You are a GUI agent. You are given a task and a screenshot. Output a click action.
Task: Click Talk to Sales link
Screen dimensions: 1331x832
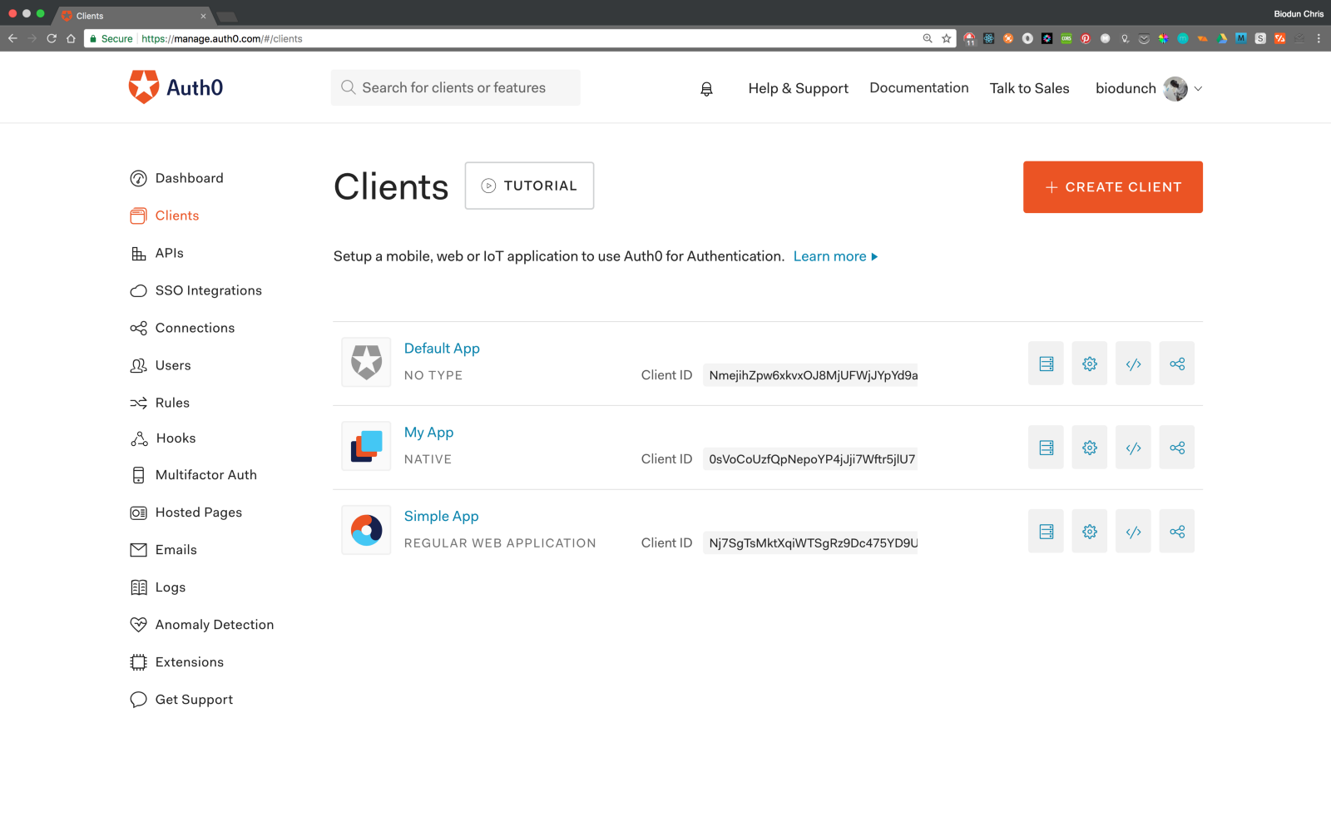(x=1030, y=88)
